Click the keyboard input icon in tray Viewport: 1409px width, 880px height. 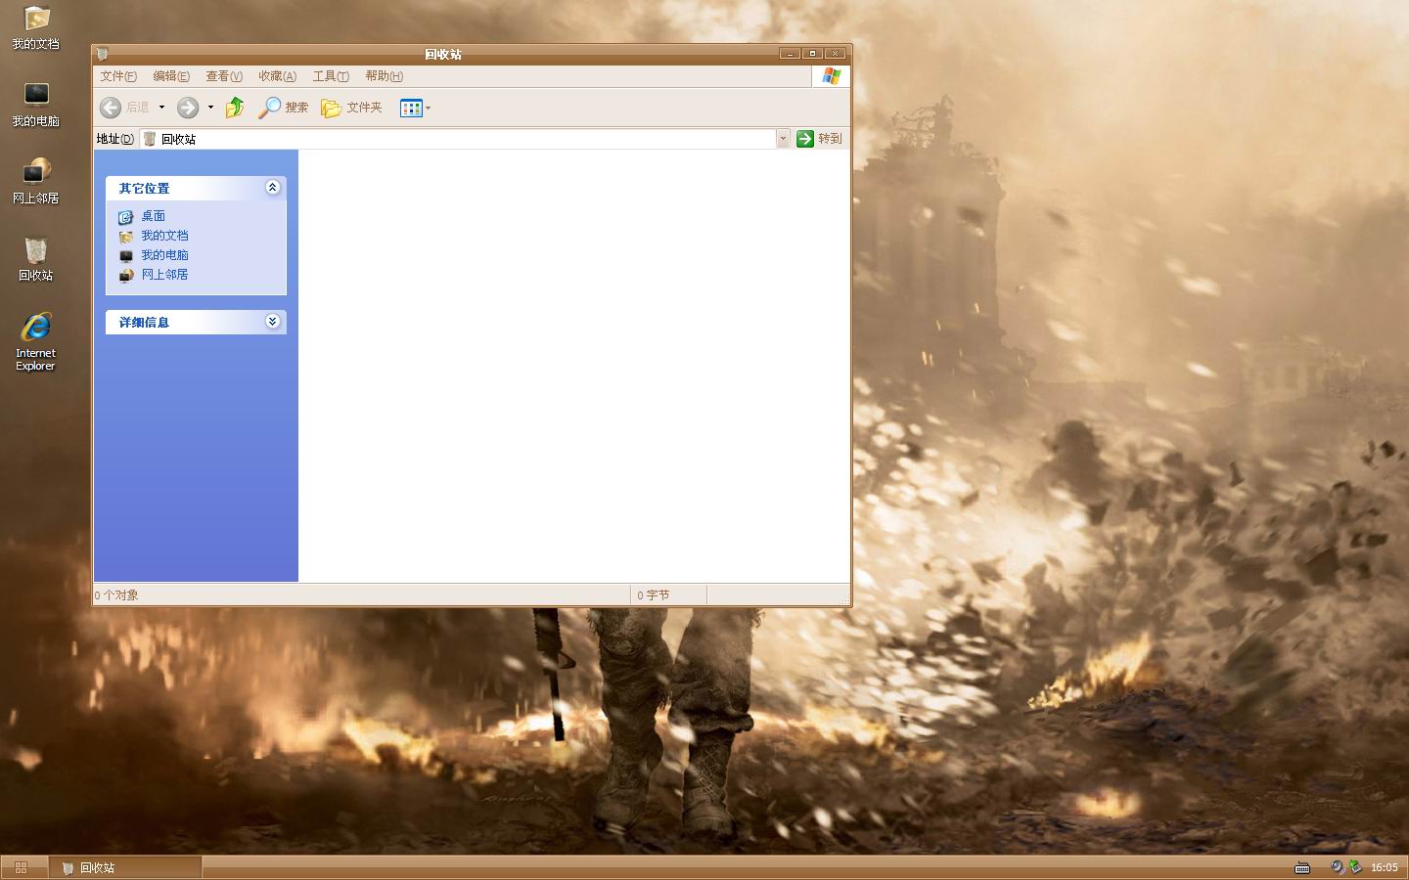pyautogui.click(x=1302, y=867)
